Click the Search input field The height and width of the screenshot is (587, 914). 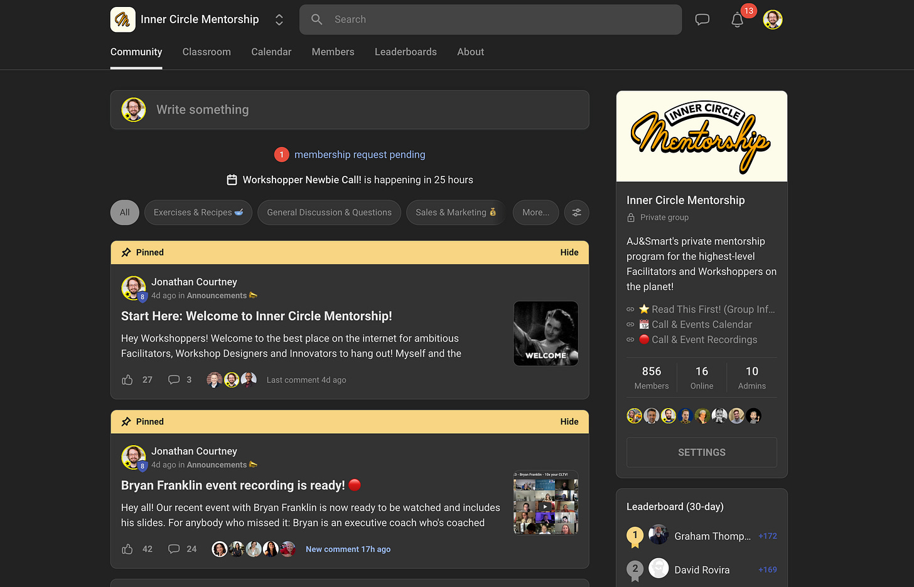(490, 19)
